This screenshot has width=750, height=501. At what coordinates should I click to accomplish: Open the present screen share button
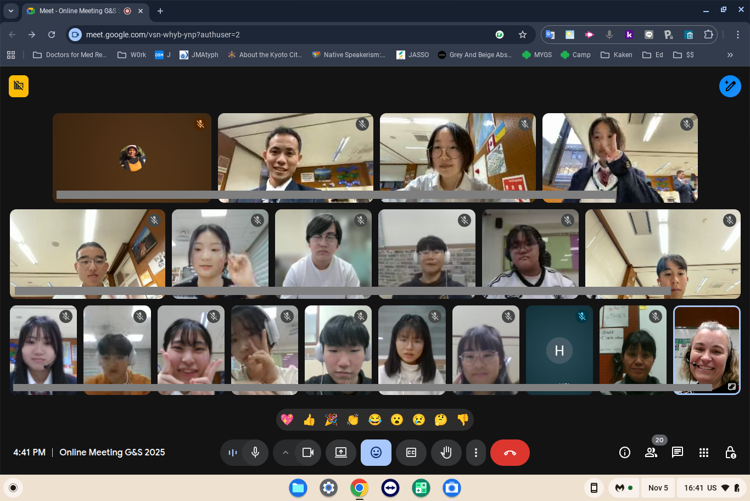341,453
